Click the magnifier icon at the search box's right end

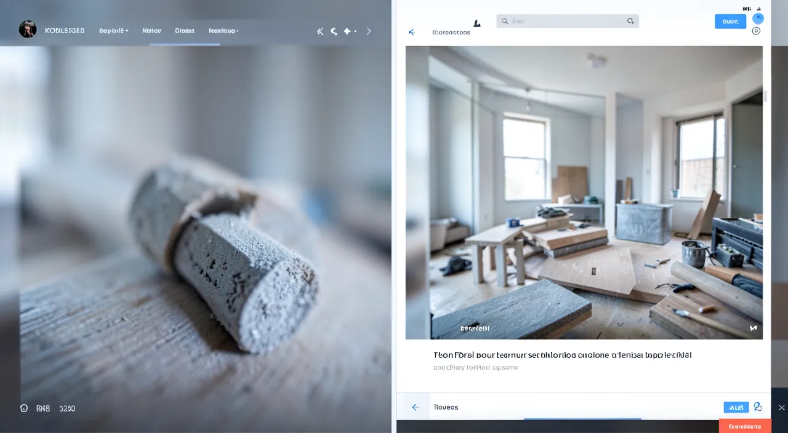point(630,21)
